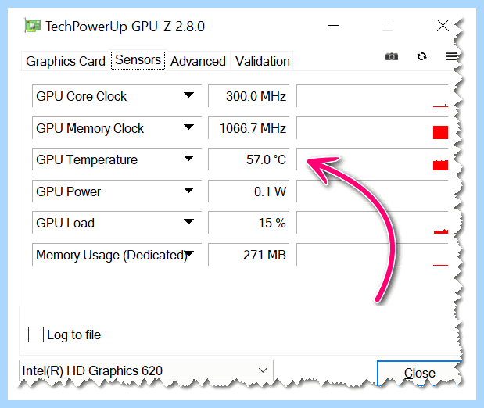484x408 pixels.
Task: Open the Memory Usage (Dedicated) dropdown
Action: pyautogui.click(x=117, y=254)
